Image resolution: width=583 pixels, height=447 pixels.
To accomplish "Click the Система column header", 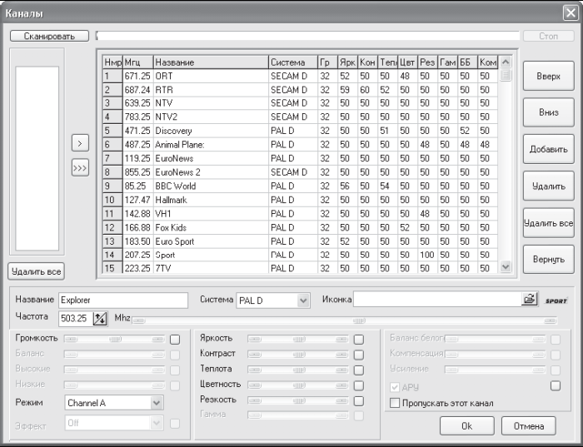I will pos(293,62).
